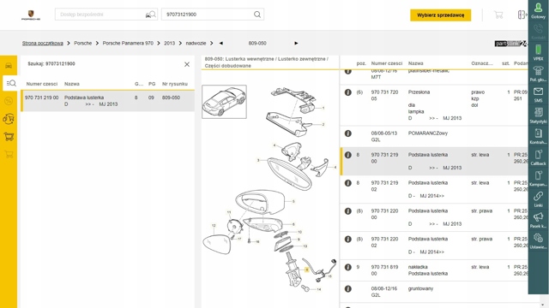Image resolution: width=549 pixels, height=308 pixels.
Task: Click the parts exchange cart icon in the sidebar
Action: click(x=9, y=119)
